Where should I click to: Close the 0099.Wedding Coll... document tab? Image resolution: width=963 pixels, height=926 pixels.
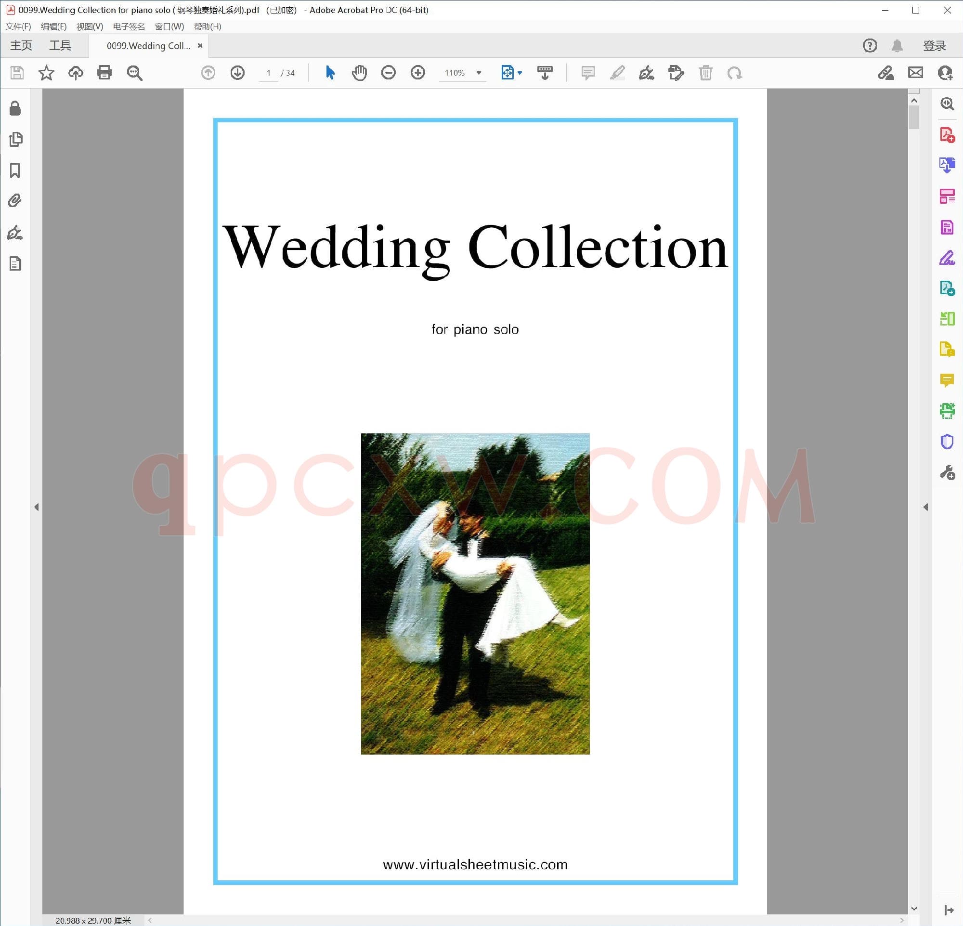pos(200,46)
